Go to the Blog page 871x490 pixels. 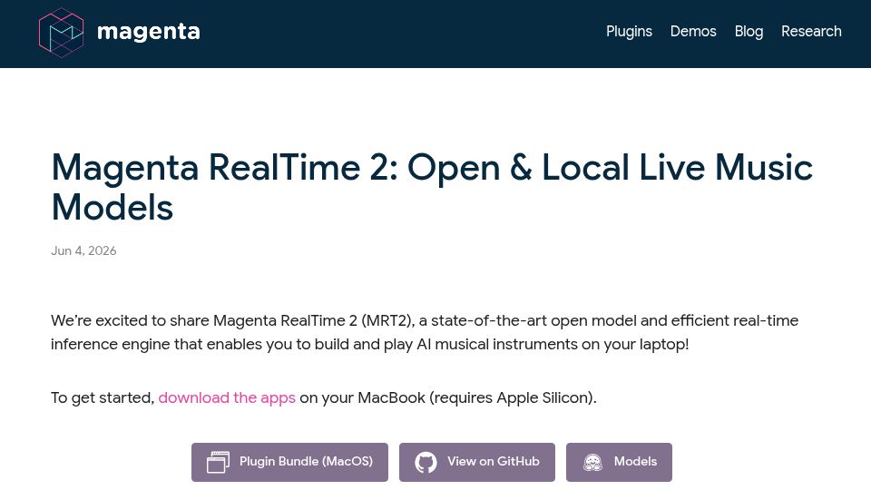749,32
